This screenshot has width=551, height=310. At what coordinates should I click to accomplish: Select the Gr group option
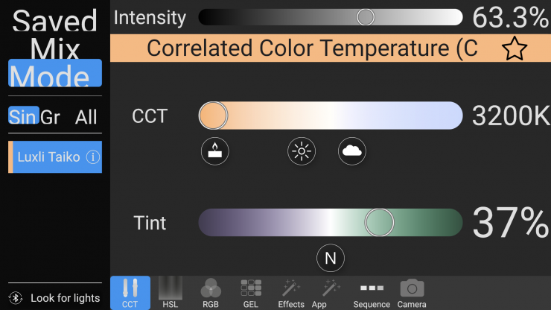click(x=51, y=116)
